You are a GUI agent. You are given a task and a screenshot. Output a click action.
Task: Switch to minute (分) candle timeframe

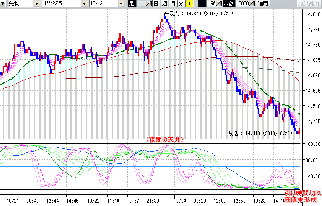[181, 4]
